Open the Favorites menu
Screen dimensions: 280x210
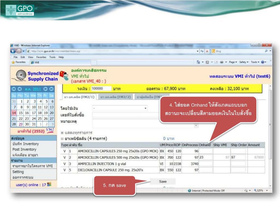[41, 57]
